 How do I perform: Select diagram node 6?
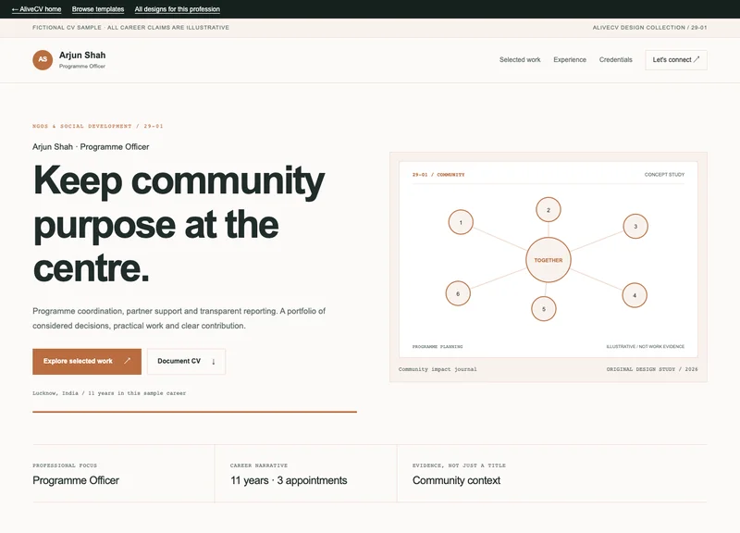click(x=458, y=293)
